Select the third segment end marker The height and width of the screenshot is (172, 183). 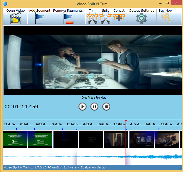tap(158, 129)
